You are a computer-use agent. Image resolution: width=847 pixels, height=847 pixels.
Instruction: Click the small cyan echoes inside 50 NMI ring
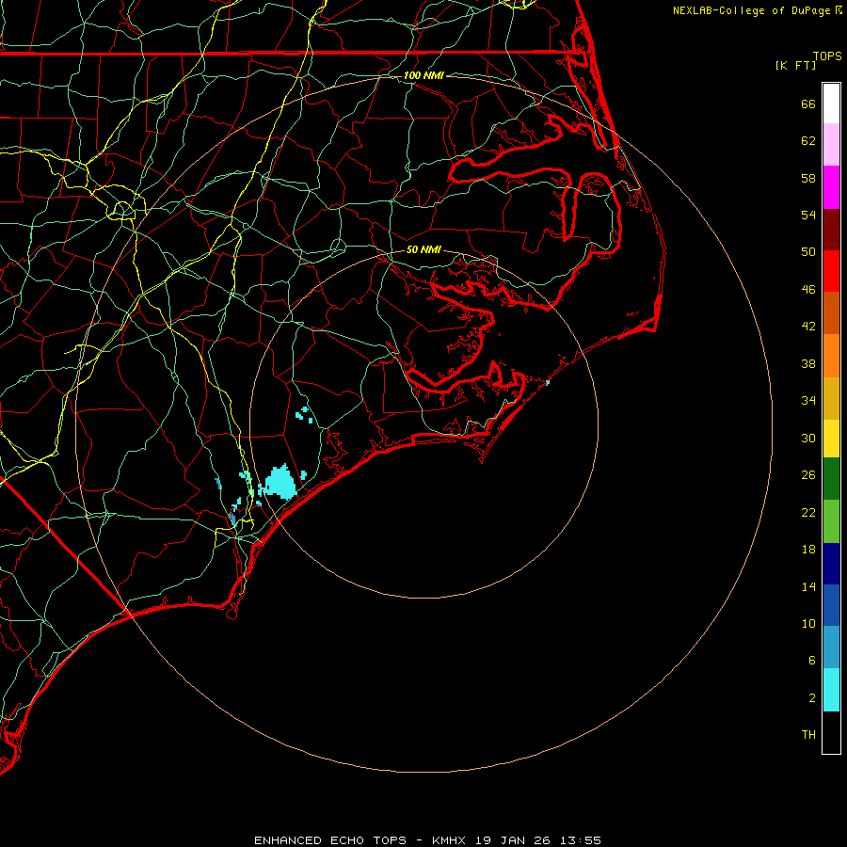[305, 415]
